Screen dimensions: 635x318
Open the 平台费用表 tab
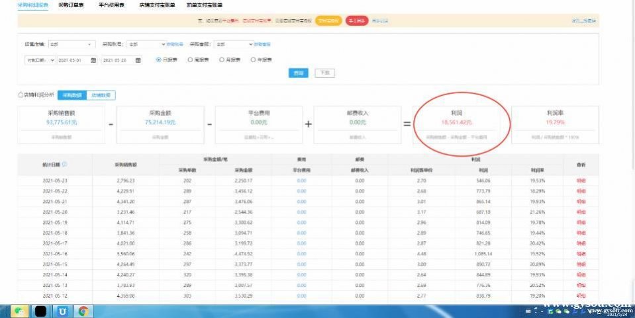click(x=111, y=5)
